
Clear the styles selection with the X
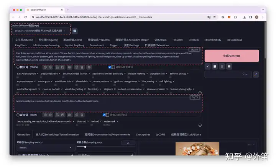pyautogui.click(x=244, y=74)
